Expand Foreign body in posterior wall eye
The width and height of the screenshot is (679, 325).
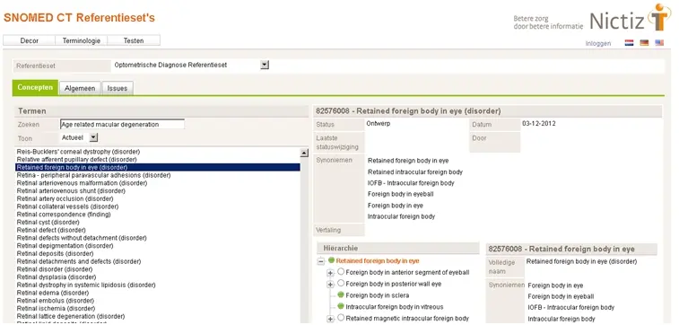330,285
